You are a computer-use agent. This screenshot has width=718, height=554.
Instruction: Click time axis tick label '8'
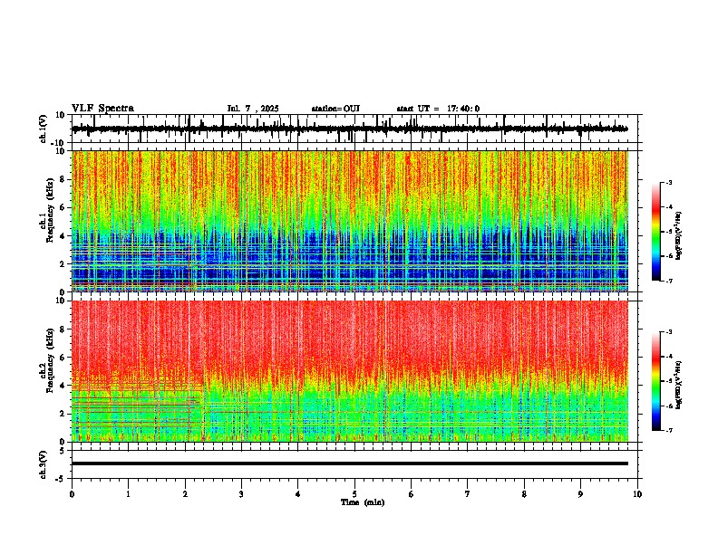click(x=524, y=494)
